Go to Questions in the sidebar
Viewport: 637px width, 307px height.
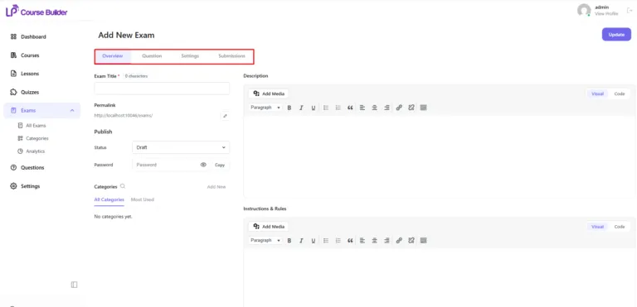pos(27,167)
